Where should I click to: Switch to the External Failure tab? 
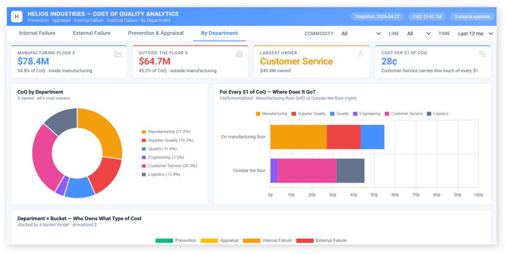(92, 33)
